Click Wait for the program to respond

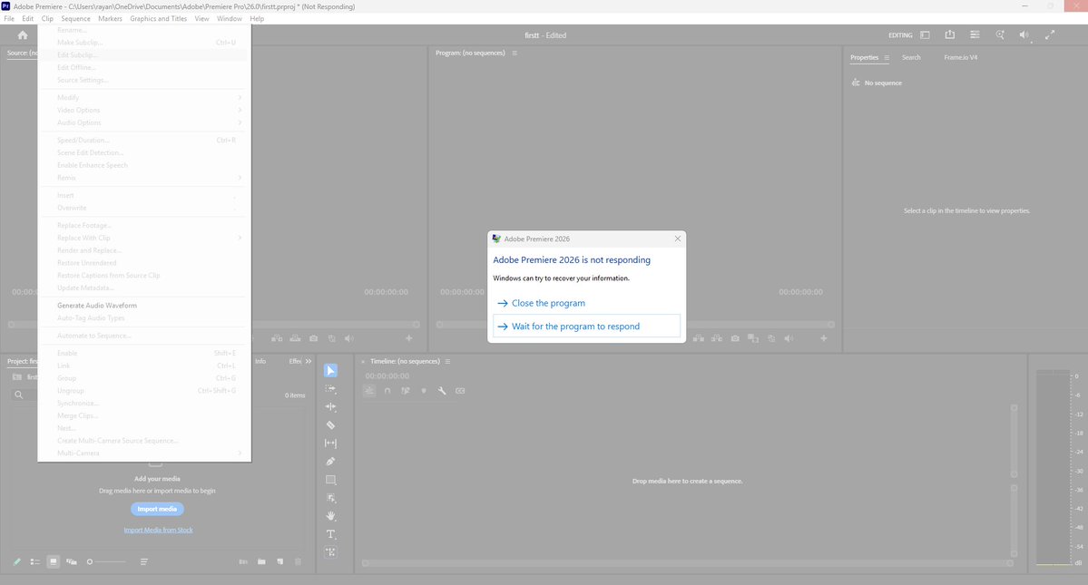(586, 326)
